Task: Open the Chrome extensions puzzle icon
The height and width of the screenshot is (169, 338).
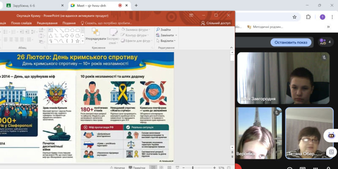Action: coord(308,17)
